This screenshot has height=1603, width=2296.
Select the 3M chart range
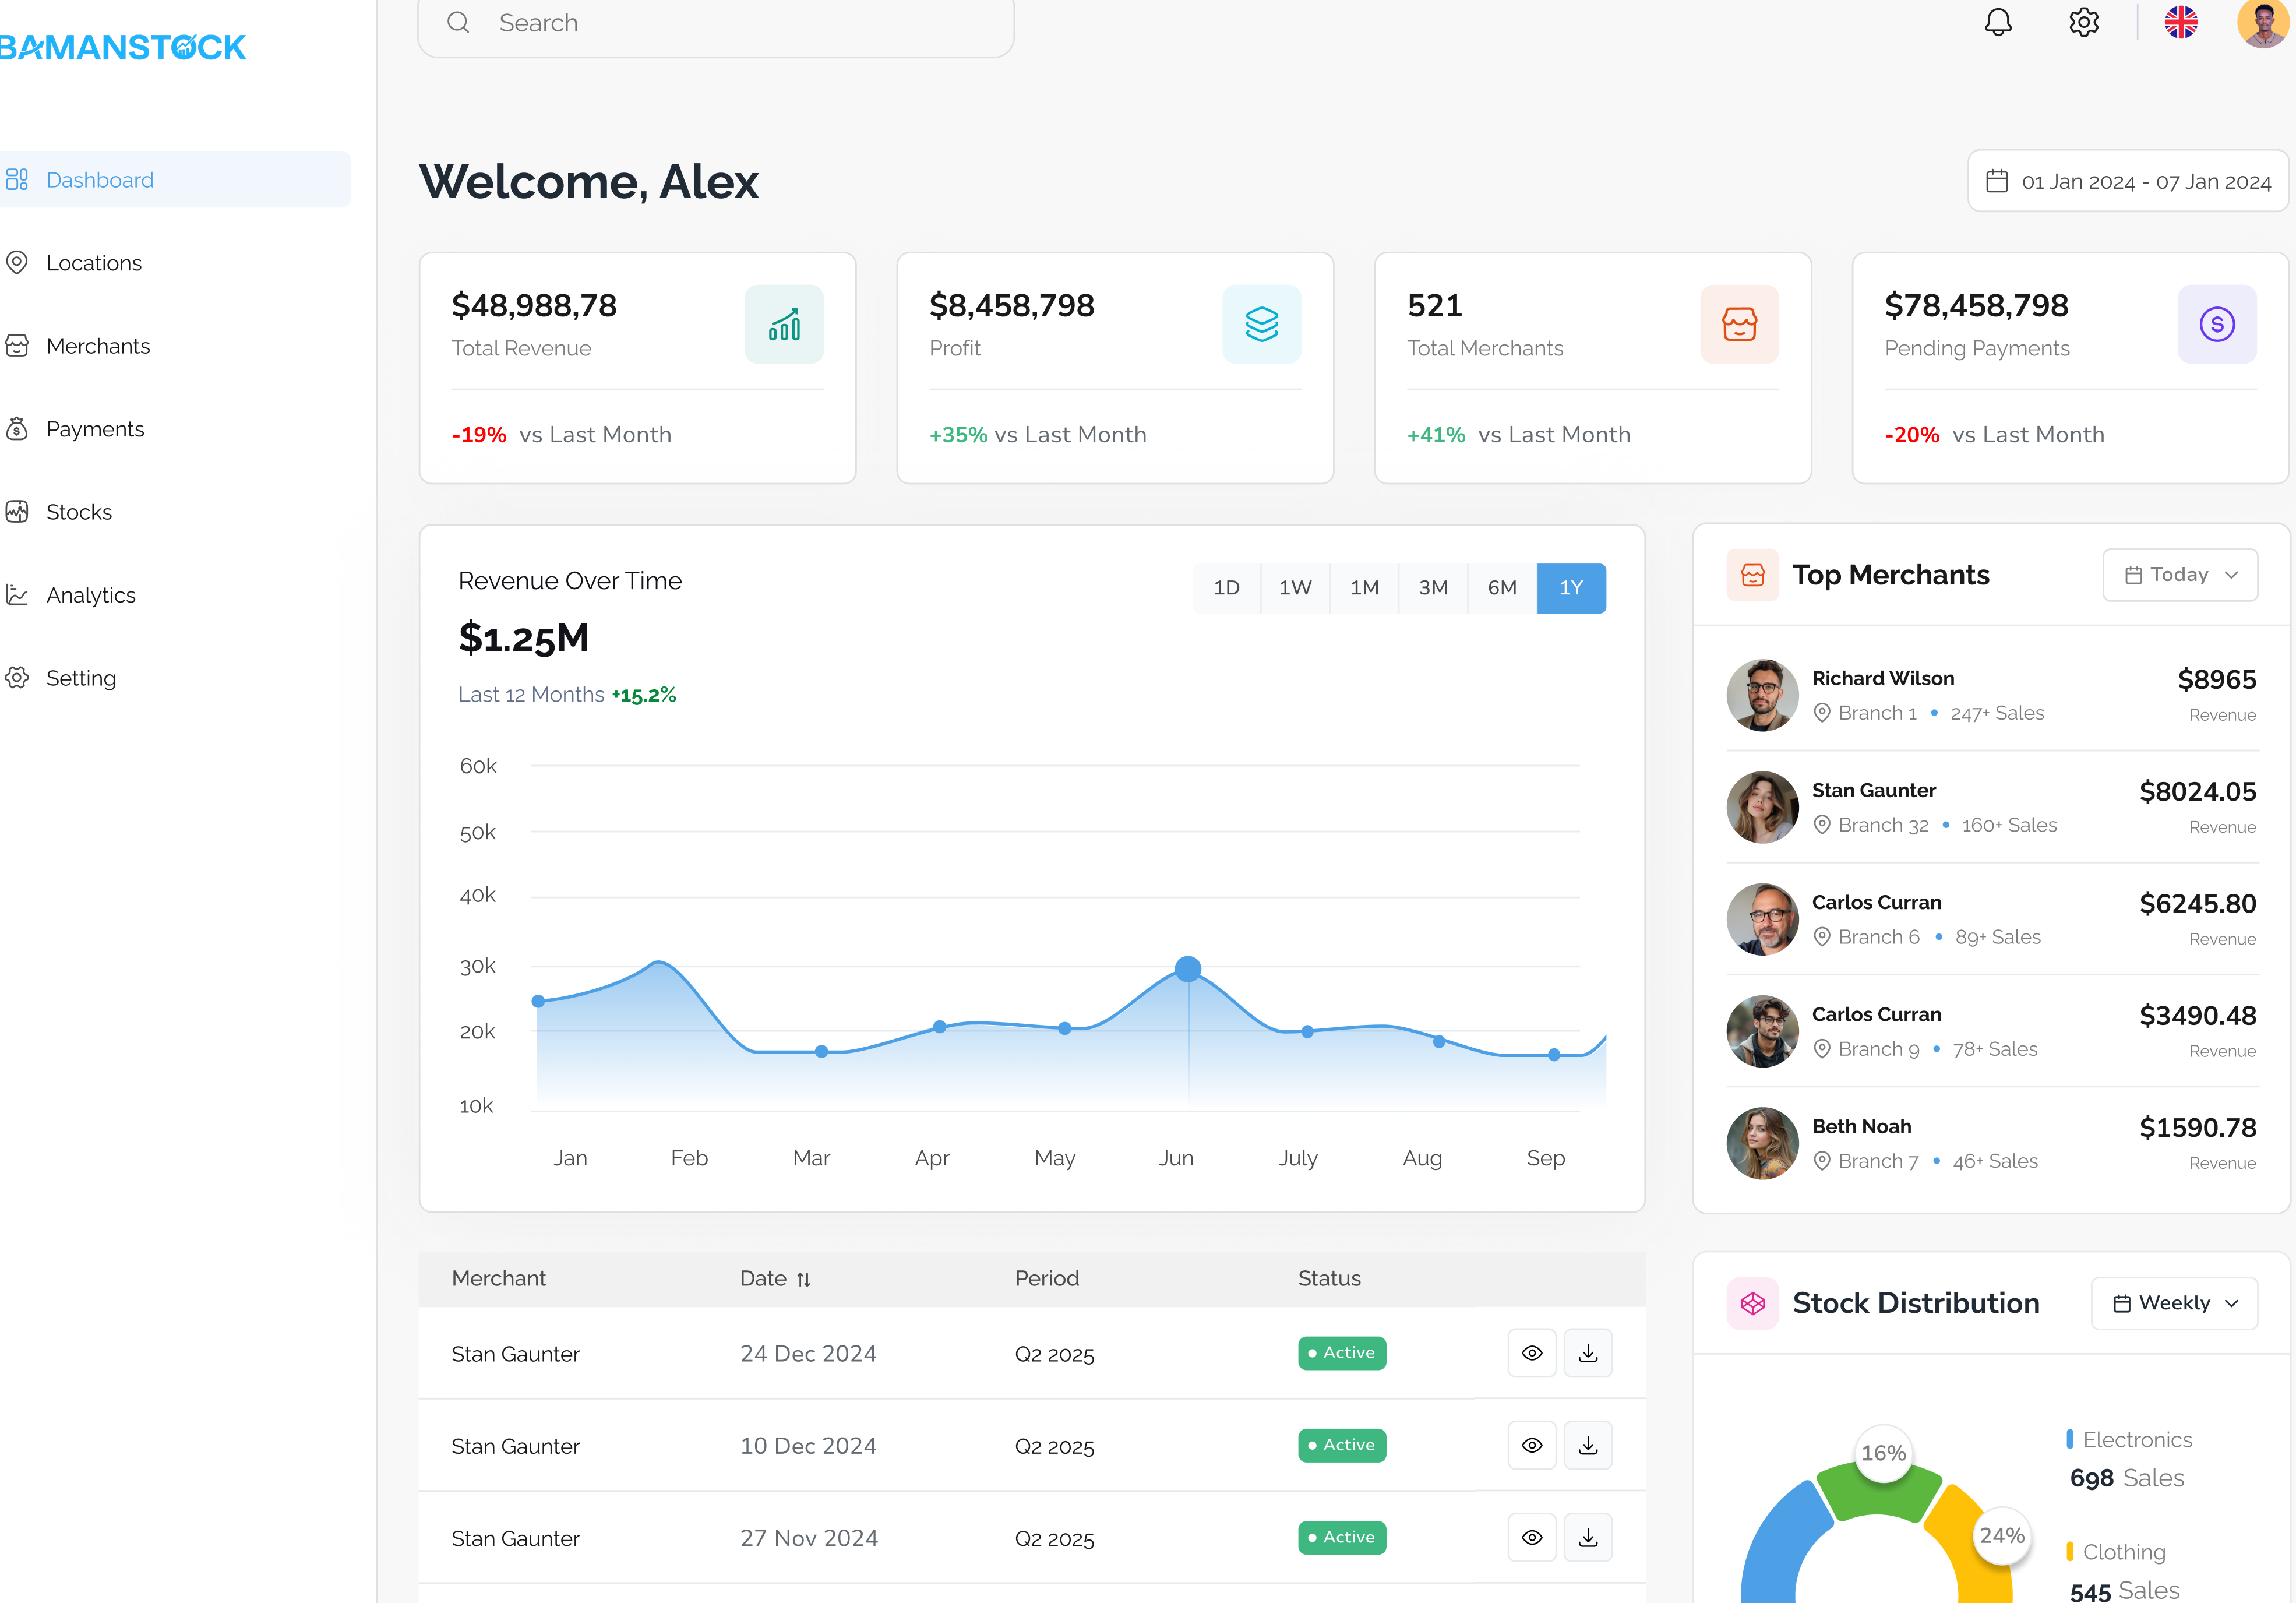coord(1433,588)
